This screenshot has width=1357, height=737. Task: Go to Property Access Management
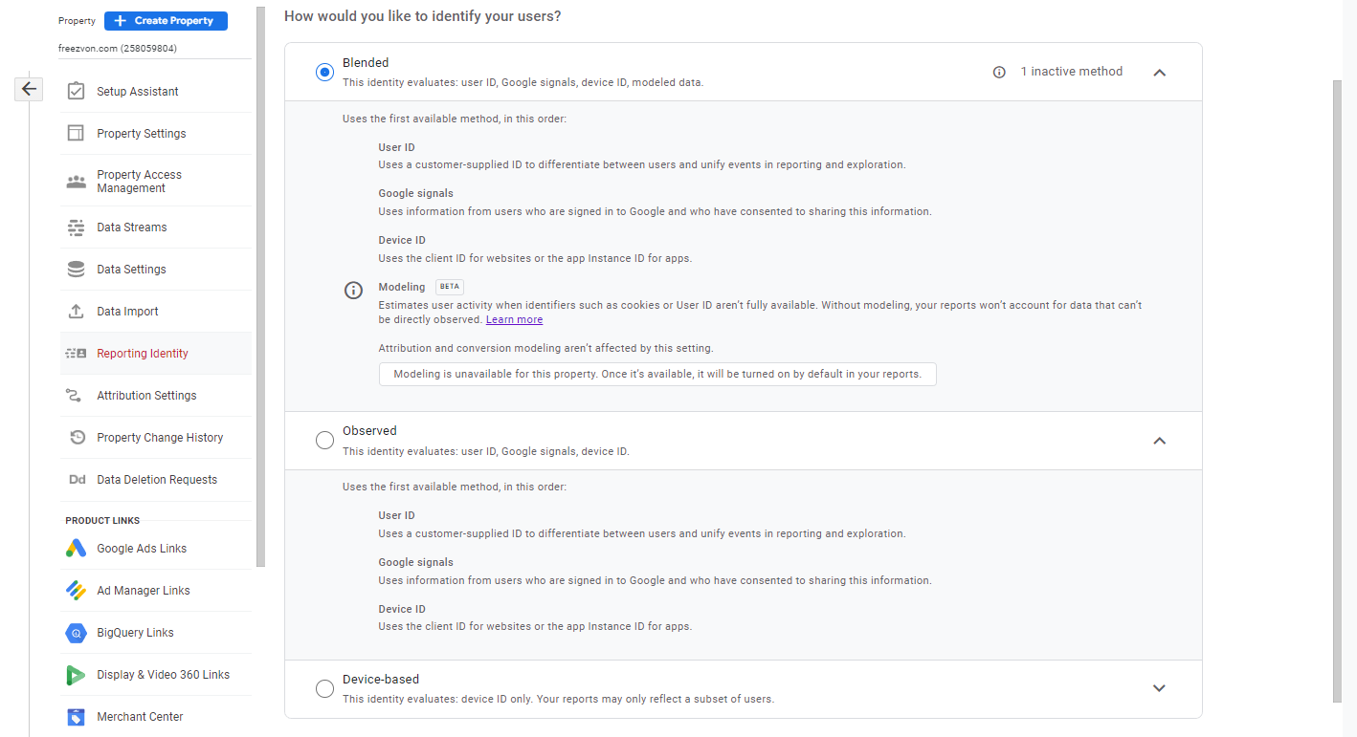click(139, 182)
